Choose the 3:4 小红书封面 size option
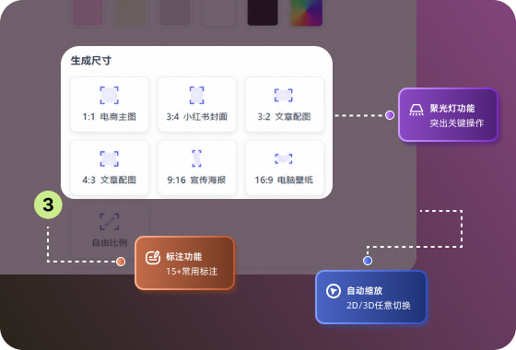 (197, 104)
